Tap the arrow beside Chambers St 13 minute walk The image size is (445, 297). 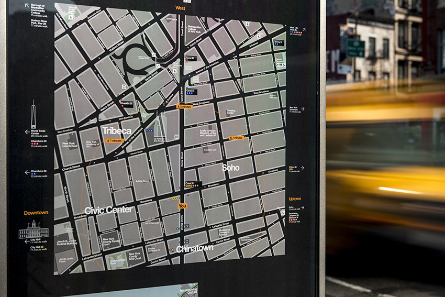point(27,172)
